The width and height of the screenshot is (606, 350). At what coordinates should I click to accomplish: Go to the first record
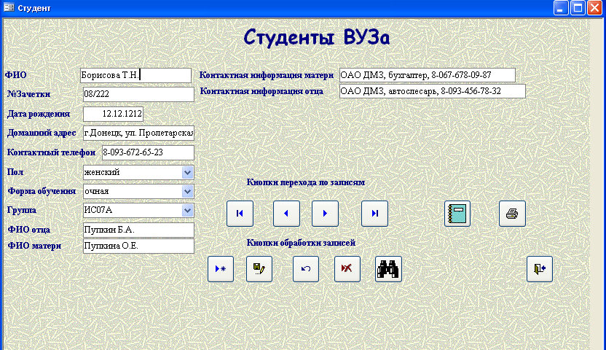click(x=240, y=214)
